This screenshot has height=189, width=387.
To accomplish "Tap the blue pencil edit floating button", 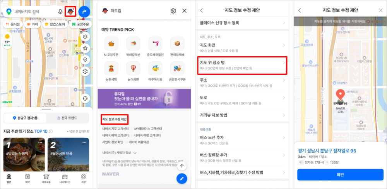I will (182, 179).
